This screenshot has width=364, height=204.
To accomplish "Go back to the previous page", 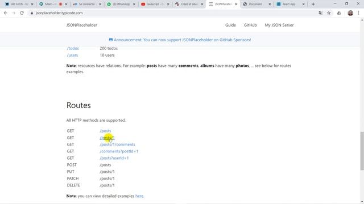I will 6,13.
